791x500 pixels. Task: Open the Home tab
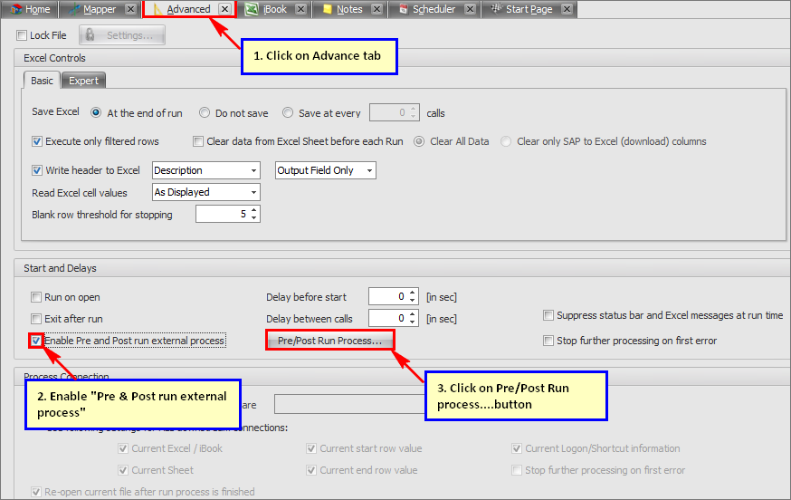click(x=31, y=9)
